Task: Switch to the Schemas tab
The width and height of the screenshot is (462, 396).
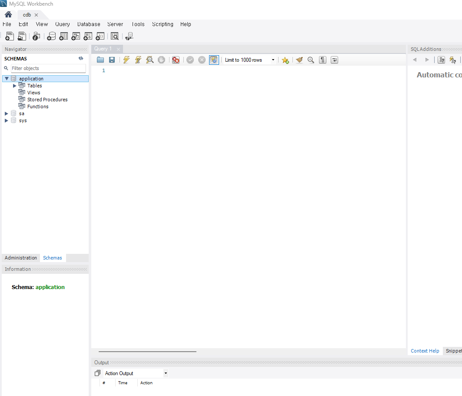Action: coord(53,258)
